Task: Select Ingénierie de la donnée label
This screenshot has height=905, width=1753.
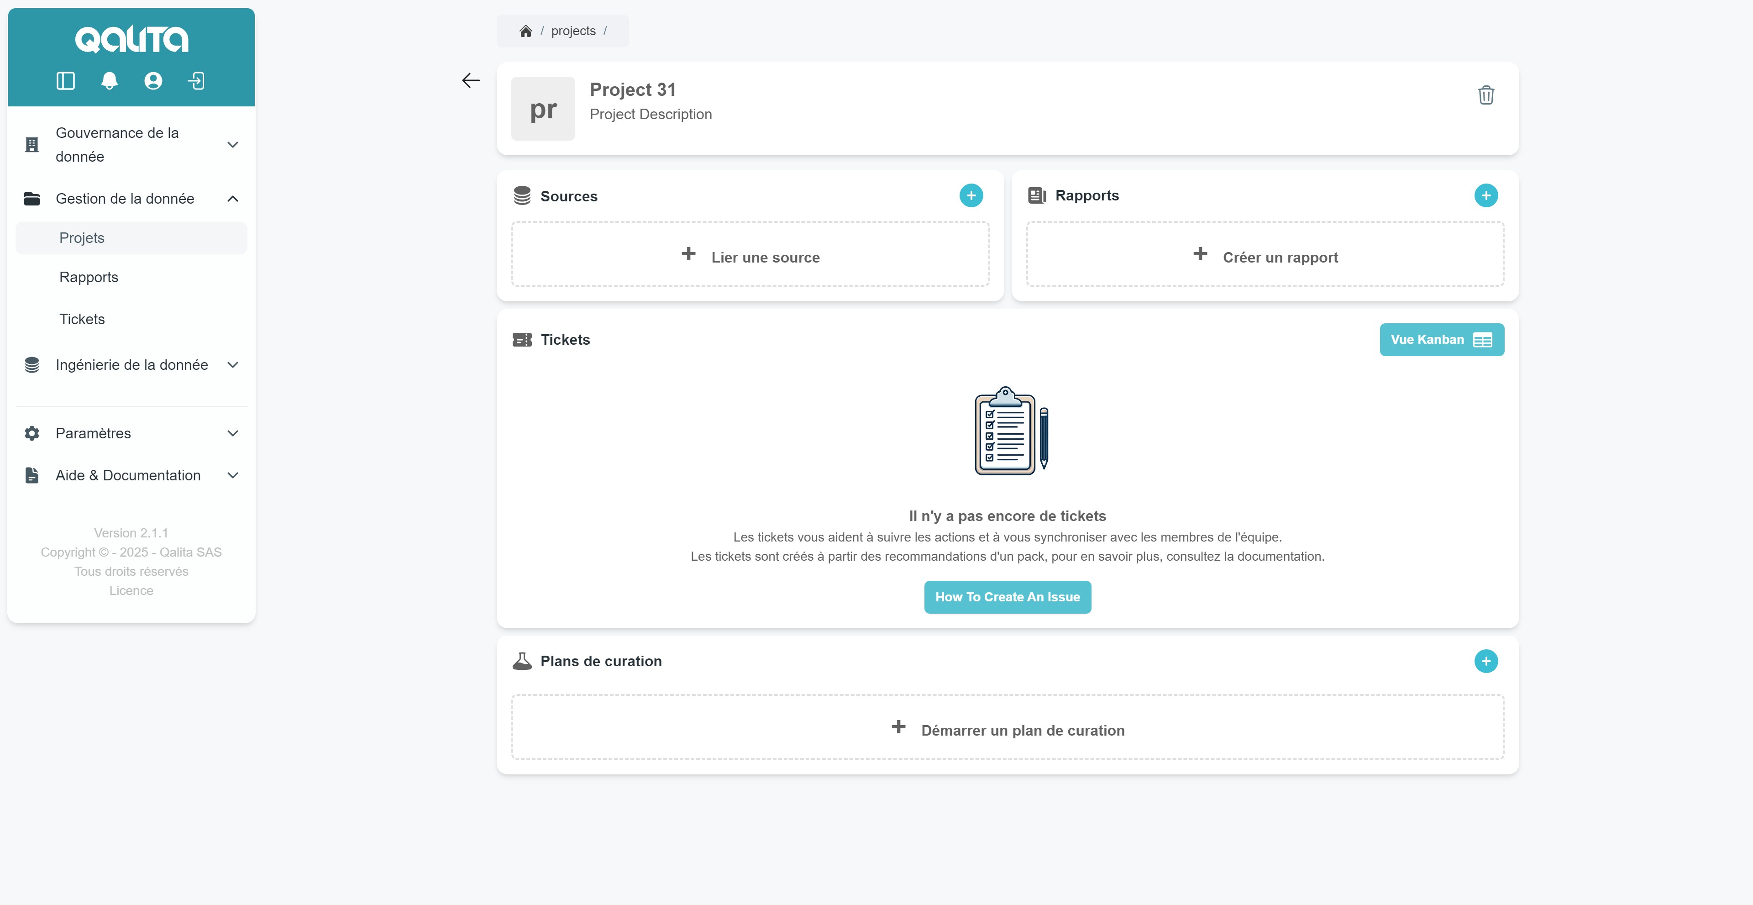Action: pyautogui.click(x=132, y=365)
